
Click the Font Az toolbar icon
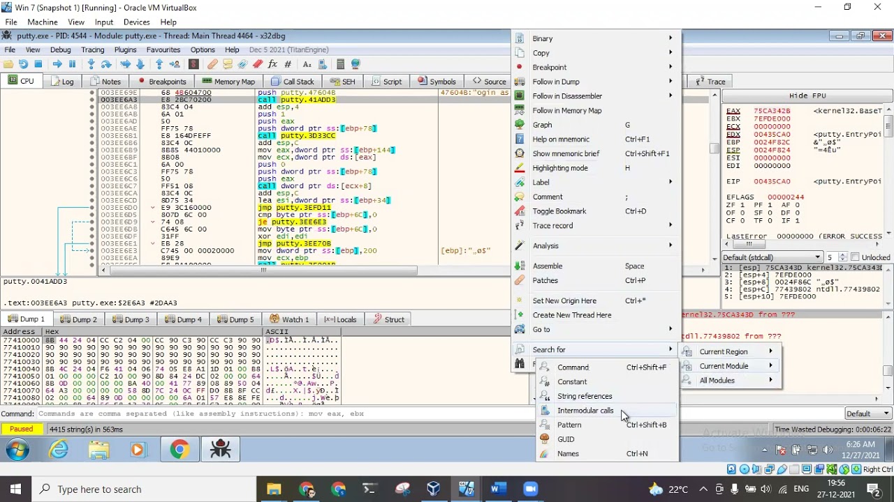point(307,64)
